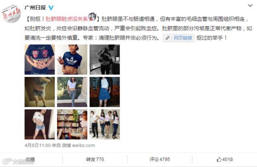The width and height of the screenshot is (257, 167).
Task: Open the bookshelf photo thumbnail
Action: (x=72, y=125)
